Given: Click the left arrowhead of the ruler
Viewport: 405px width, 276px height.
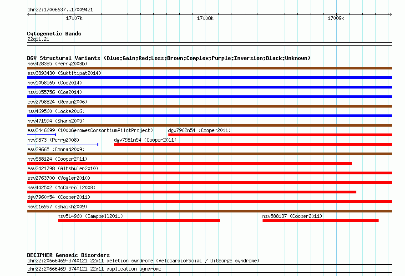Looking at the screenshot, I should point(28,14).
